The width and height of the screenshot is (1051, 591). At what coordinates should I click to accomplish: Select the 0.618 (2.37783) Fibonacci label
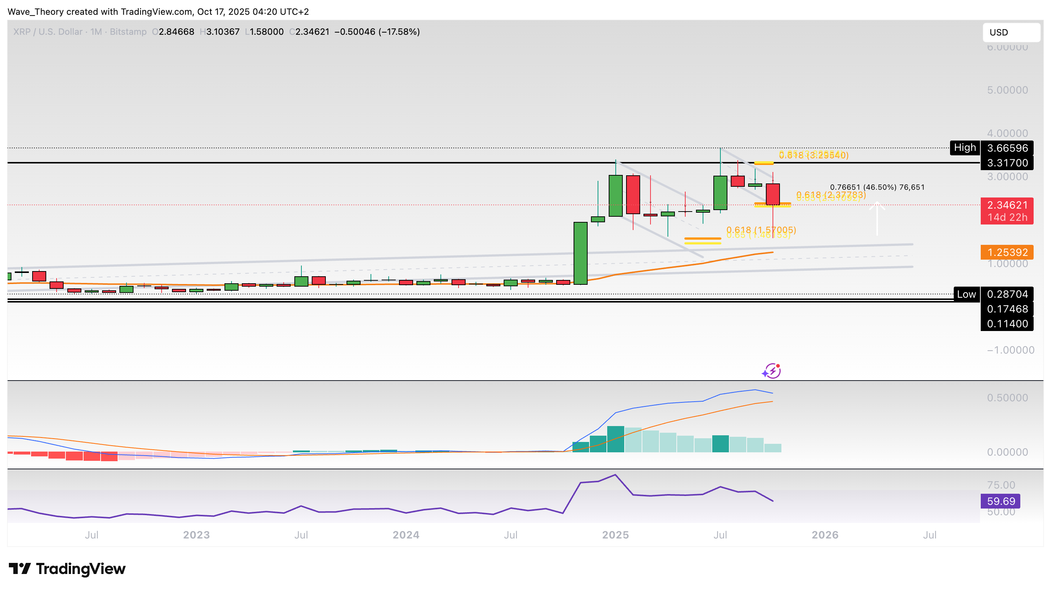pyautogui.click(x=831, y=195)
